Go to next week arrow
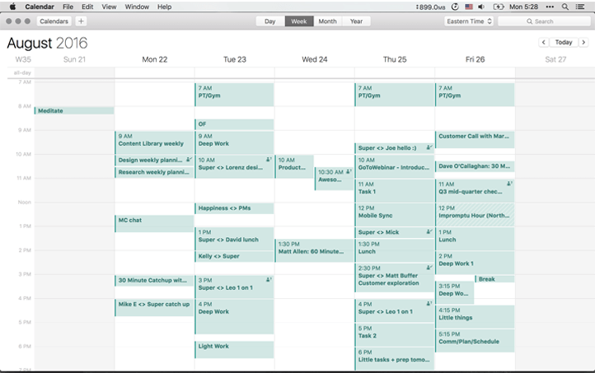 tap(583, 42)
